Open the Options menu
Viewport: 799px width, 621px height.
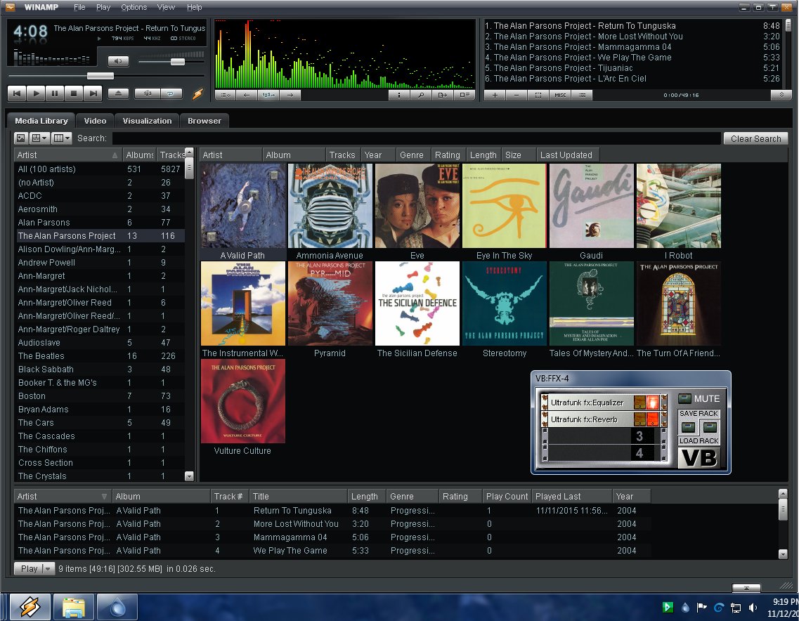point(134,7)
